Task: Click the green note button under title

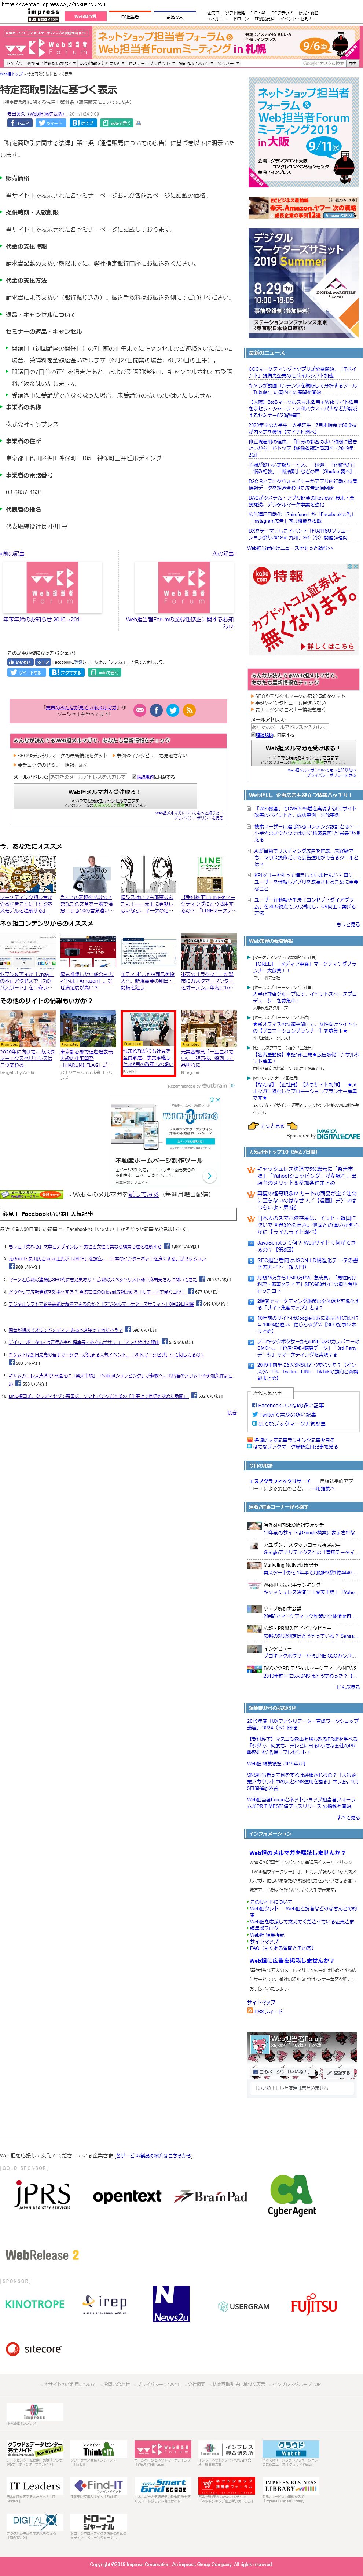Action: pyautogui.click(x=117, y=123)
